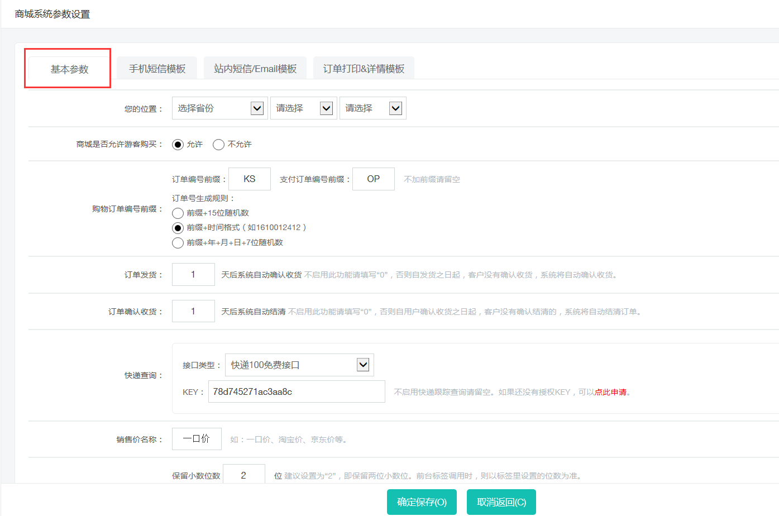Image resolution: width=779 pixels, height=516 pixels.
Task: Switch to the 基本参数 tab
Action: [x=69, y=69]
